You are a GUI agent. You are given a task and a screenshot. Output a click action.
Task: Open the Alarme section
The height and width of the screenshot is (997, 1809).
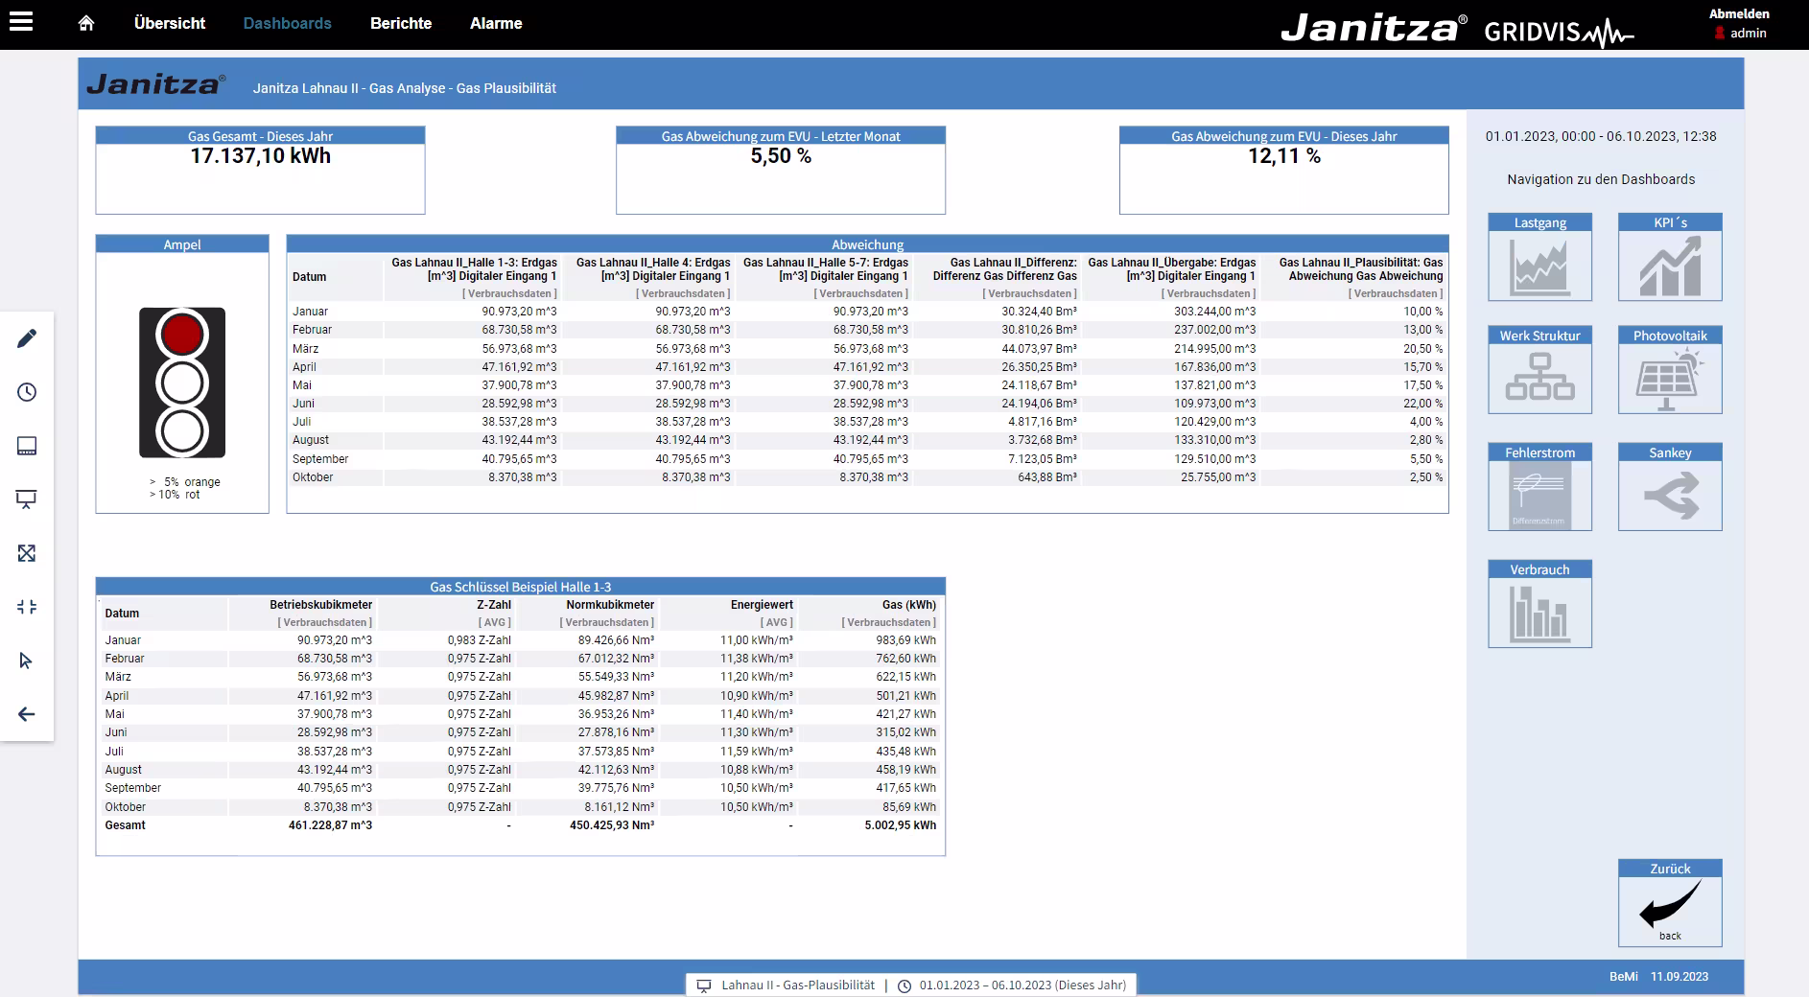coord(496,23)
